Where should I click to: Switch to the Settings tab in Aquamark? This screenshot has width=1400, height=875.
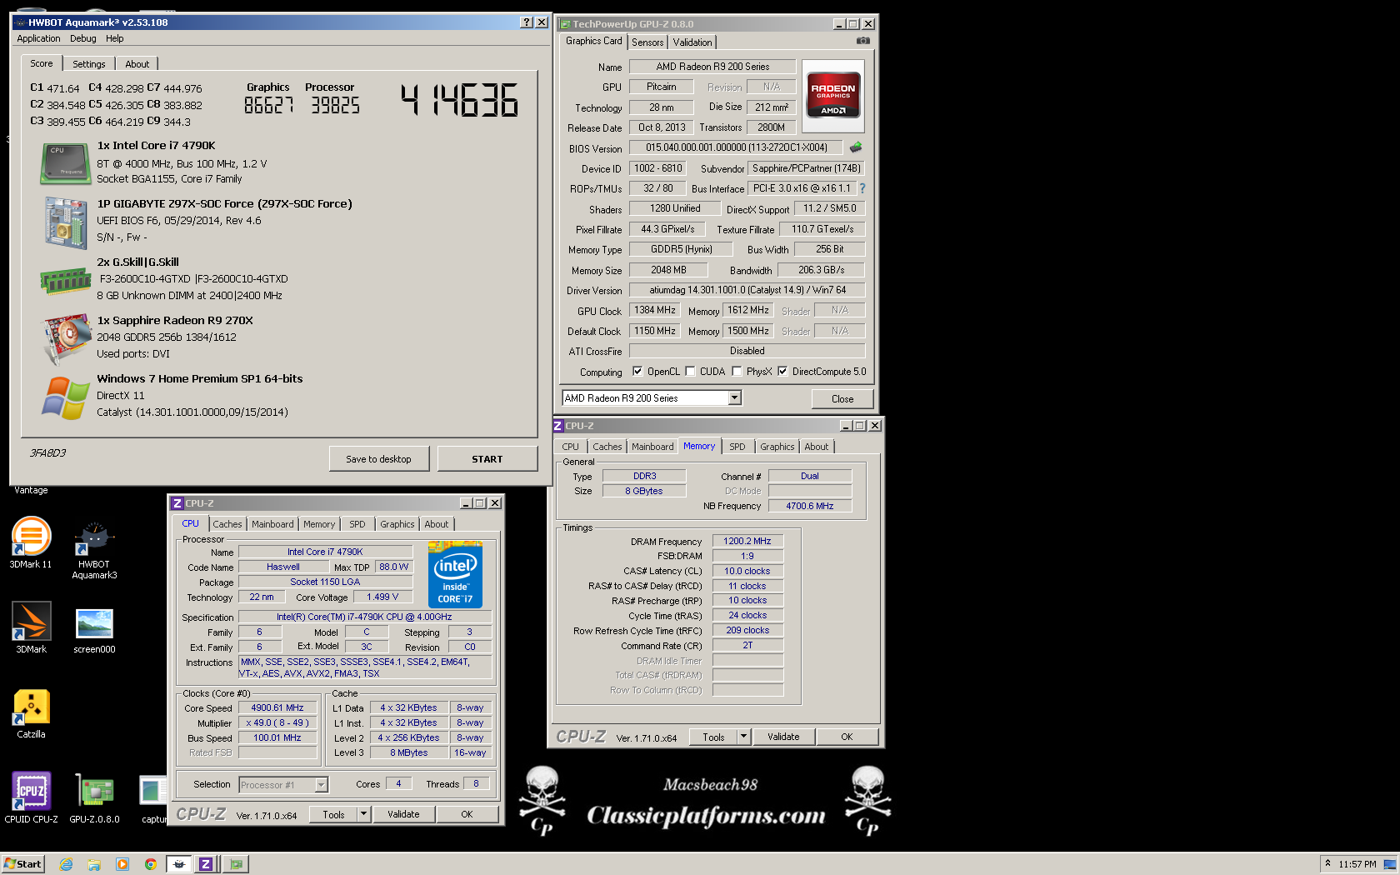88,64
